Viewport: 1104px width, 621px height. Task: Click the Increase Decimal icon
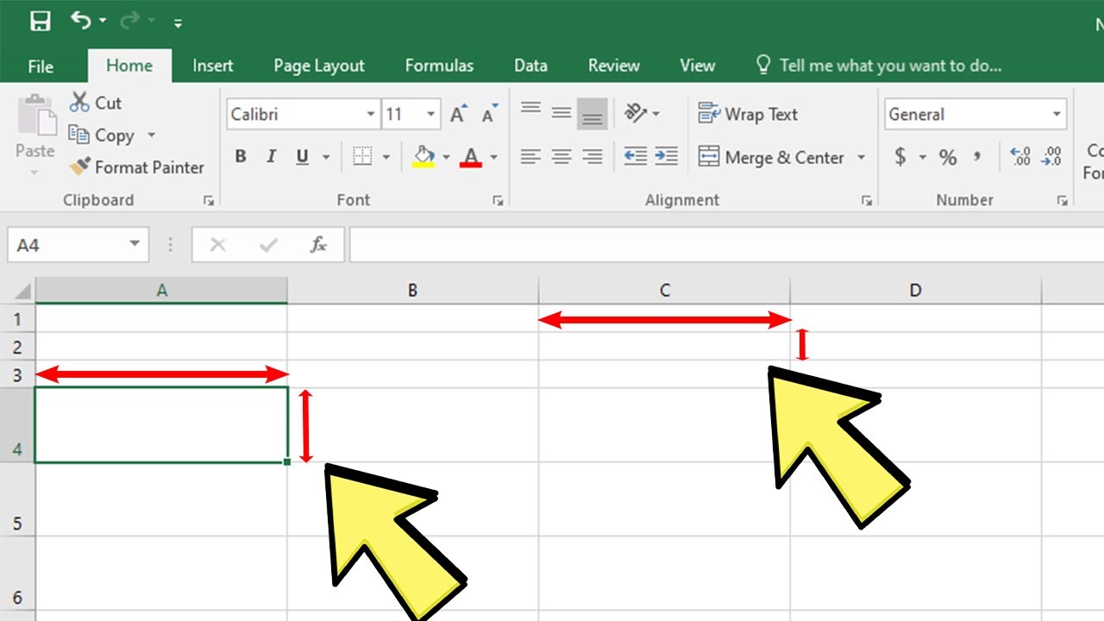[x=1021, y=157]
